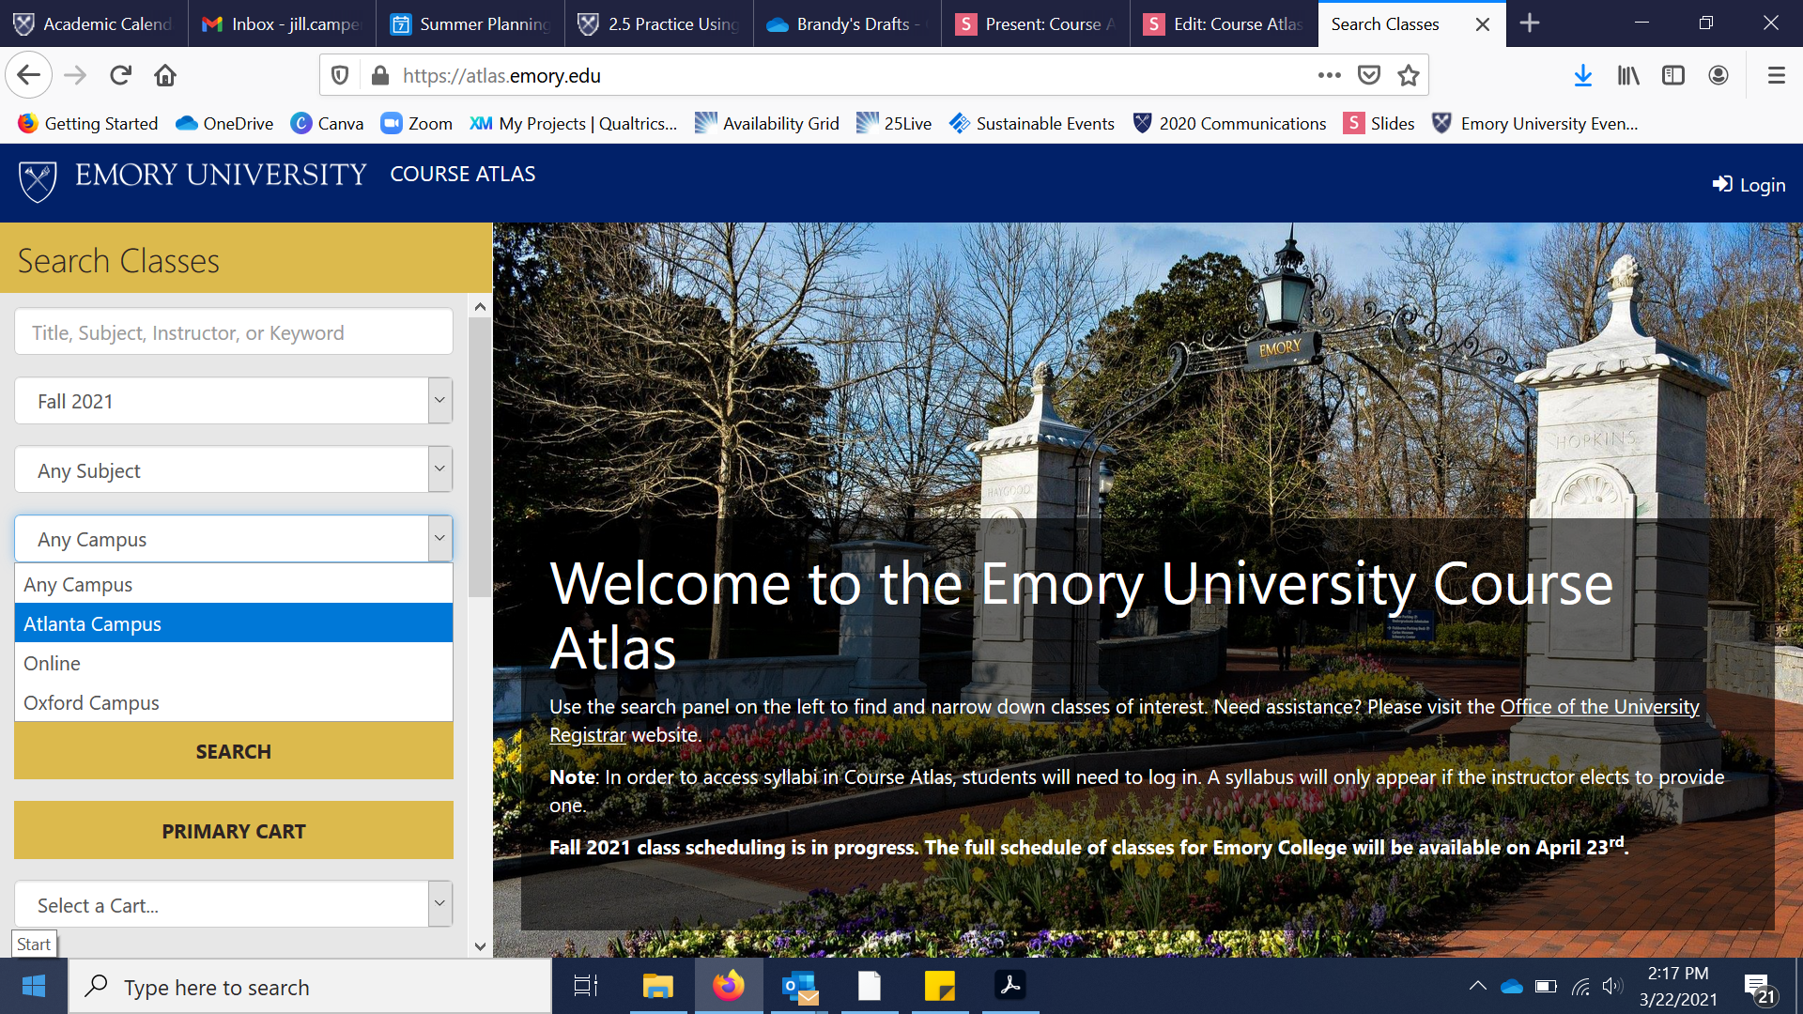This screenshot has width=1803, height=1014.
Task: Open Firefox downloads arrow icon
Action: point(1582,75)
